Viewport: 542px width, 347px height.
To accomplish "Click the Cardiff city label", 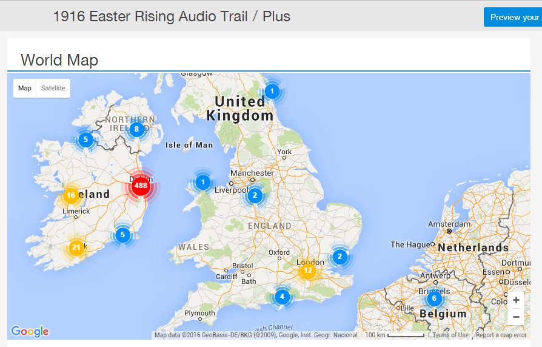I will [x=226, y=277].
